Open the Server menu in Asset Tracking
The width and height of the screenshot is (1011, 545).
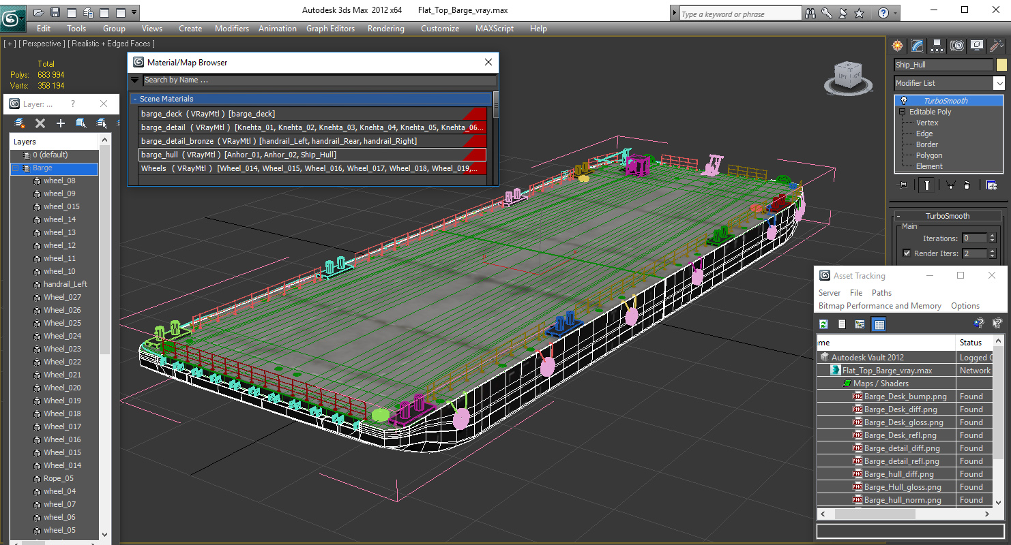830,293
